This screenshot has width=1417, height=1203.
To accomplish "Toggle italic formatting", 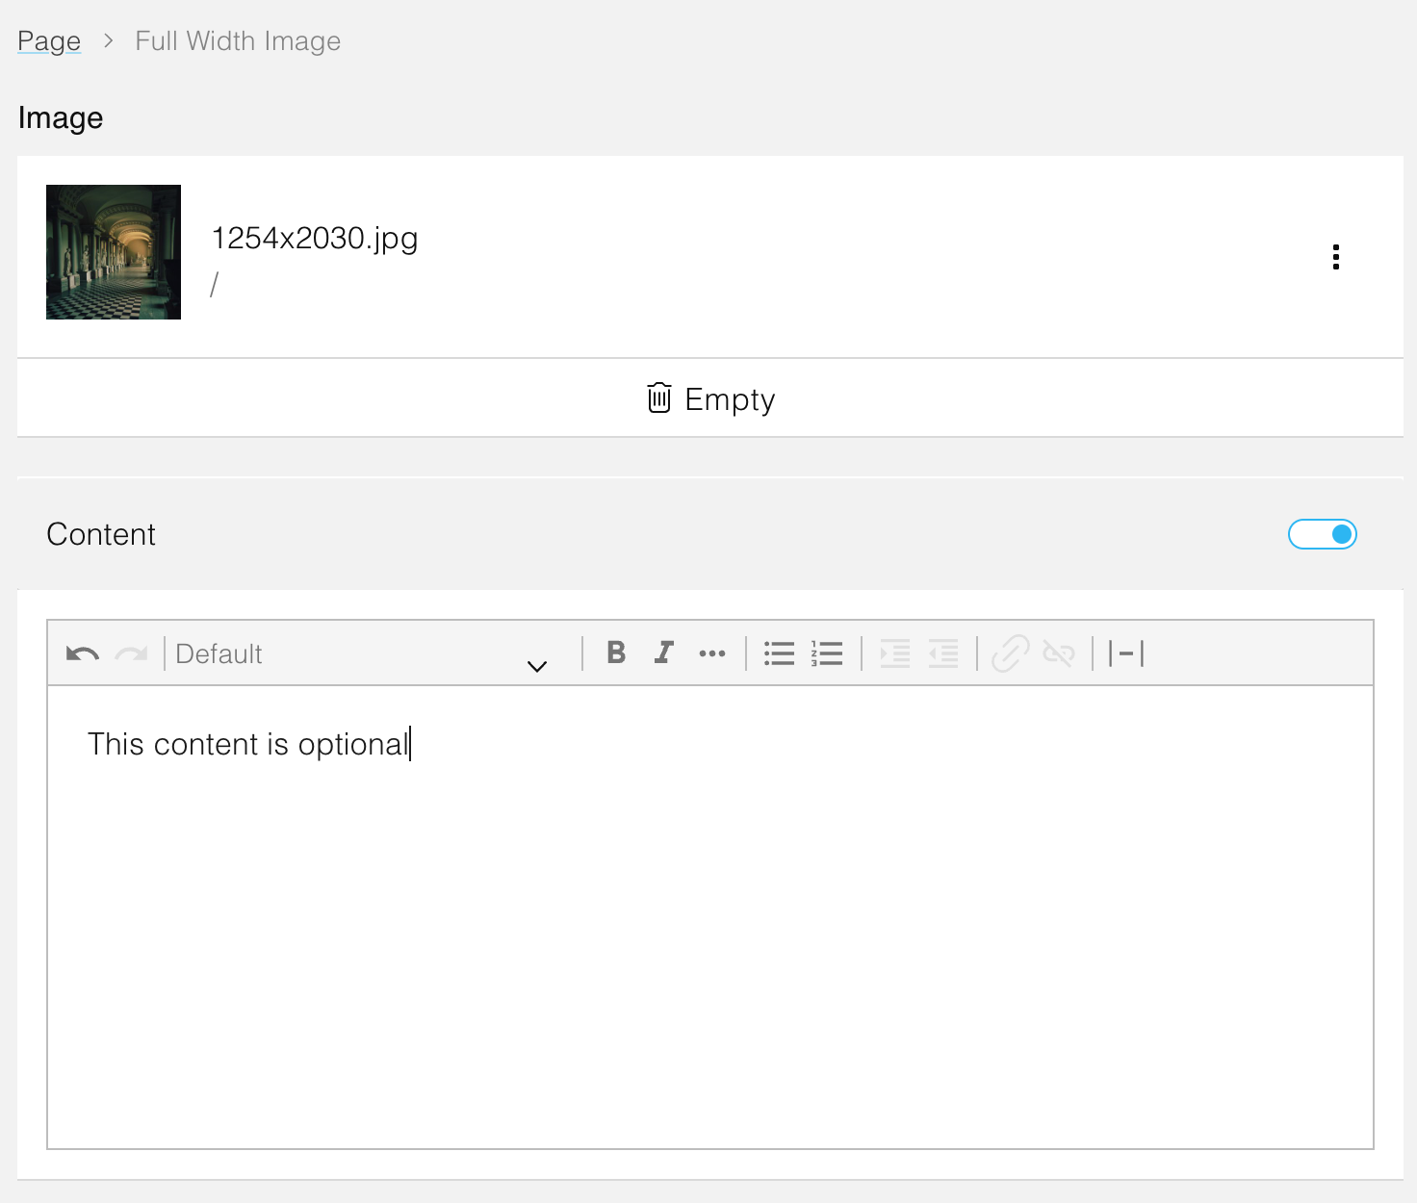I will coord(664,653).
